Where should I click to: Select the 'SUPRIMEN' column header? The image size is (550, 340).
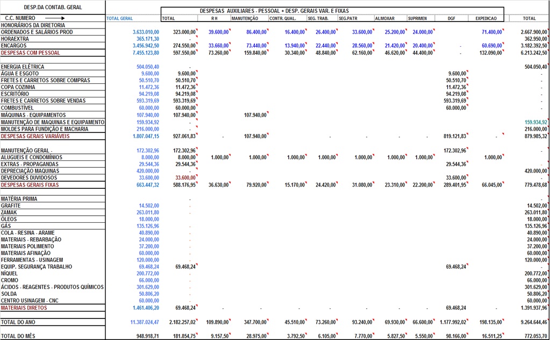pyautogui.click(x=417, y=19)
